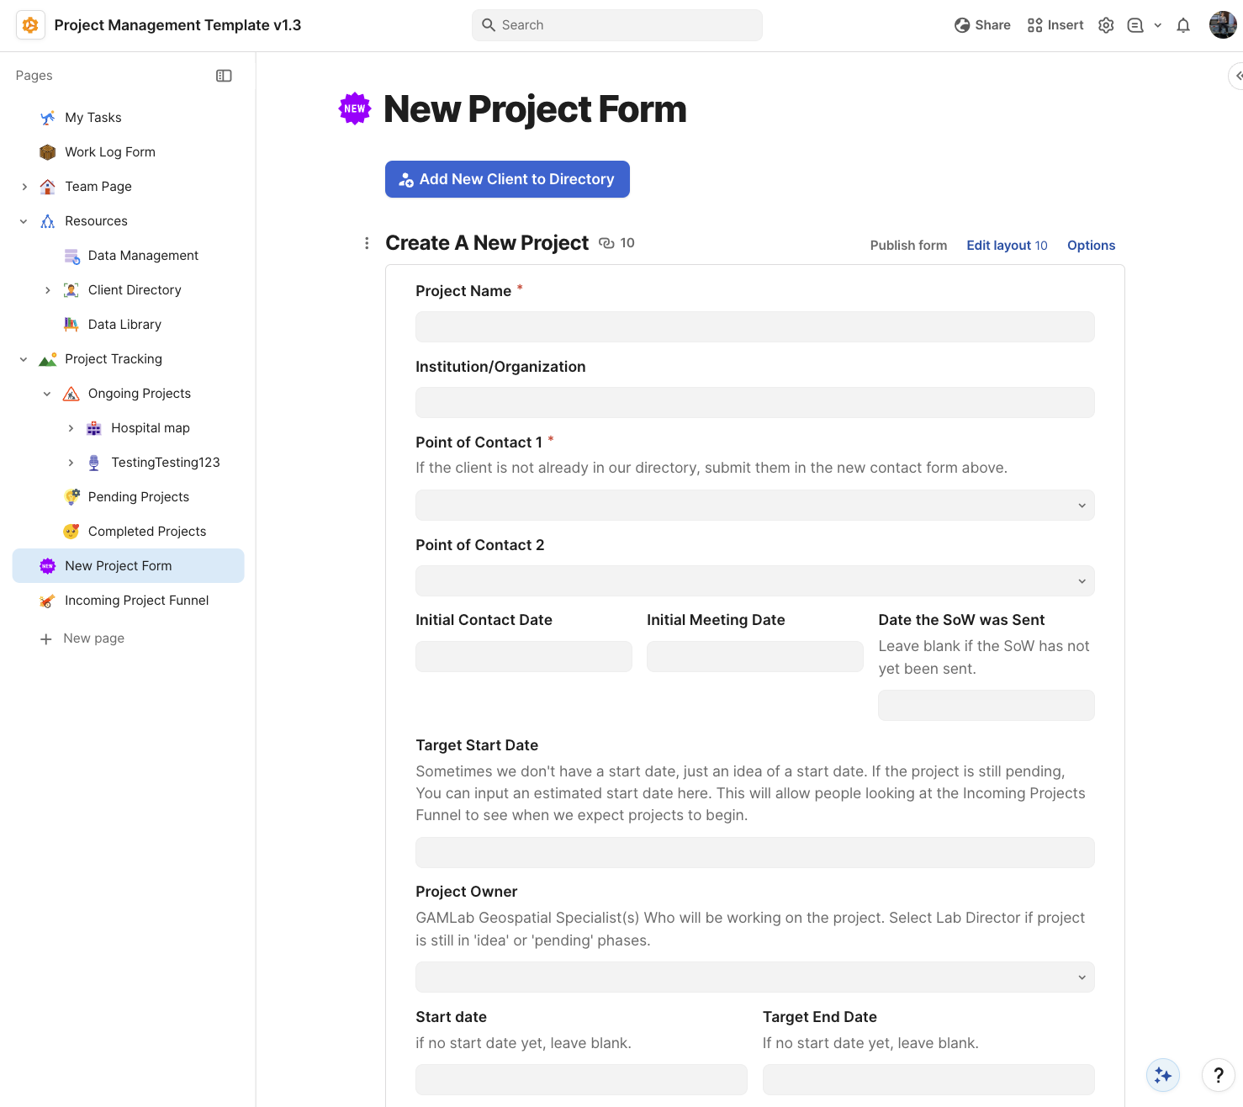Open the Work Log Form page
Viewport: 1243px width, 1107px height.
110,151
